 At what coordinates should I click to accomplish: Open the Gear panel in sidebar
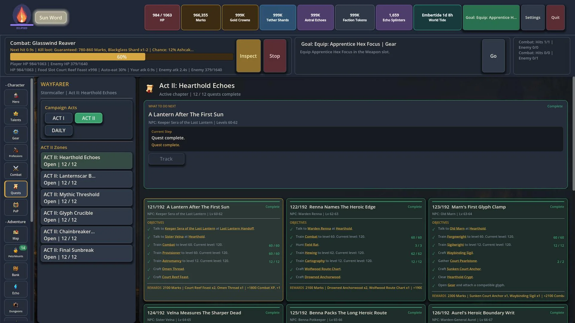[x=16, y=134]
